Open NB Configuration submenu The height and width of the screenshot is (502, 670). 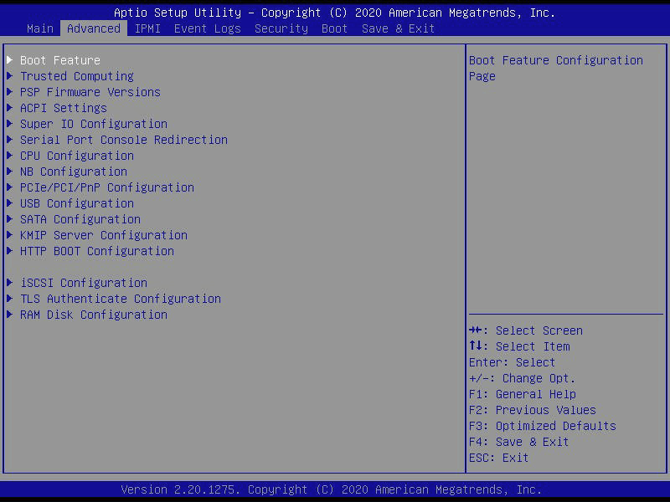click(x=74, y=172)
